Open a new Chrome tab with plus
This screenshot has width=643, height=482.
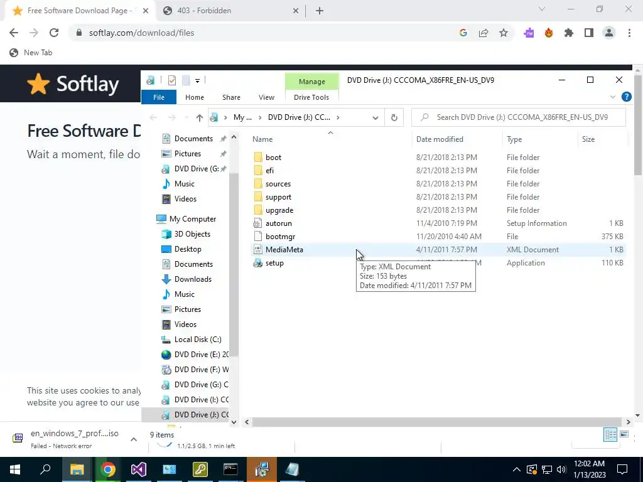click(x=320, y=11)
